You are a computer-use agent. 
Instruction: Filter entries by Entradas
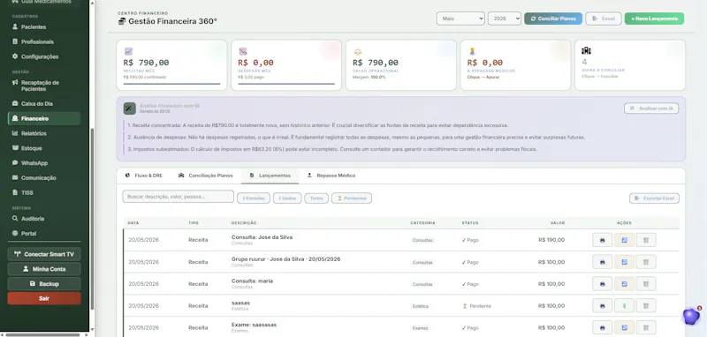point(254,198)
